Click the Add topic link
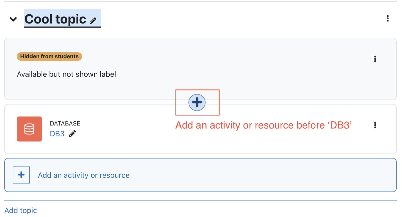Image resolution: width=402 pixels, height=217 pixels. (x=21, y=210)
